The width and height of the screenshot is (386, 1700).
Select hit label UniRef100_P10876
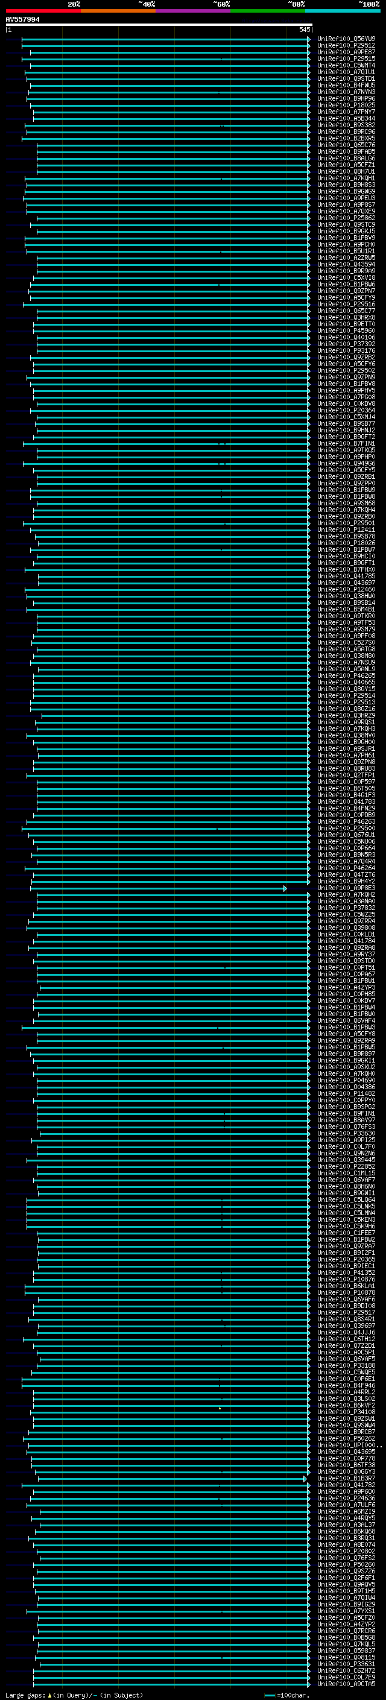tap(346, 1280)
